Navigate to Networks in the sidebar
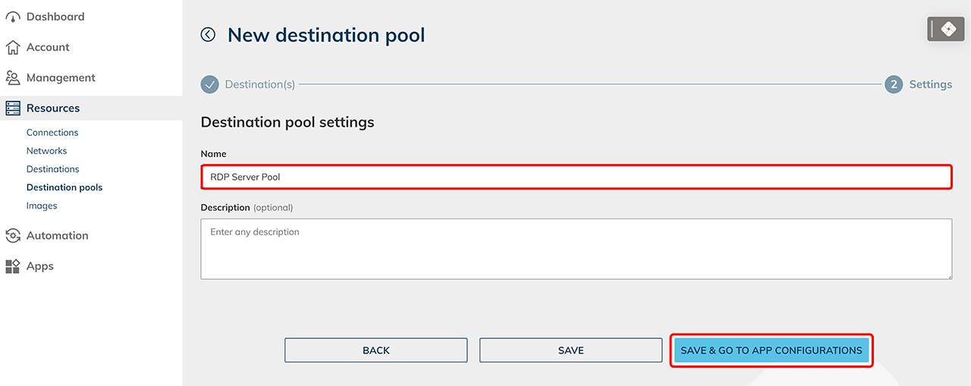 (47, 151)
